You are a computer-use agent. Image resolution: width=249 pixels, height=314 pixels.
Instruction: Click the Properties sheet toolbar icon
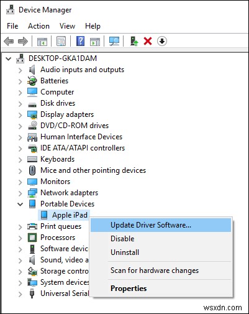tap(61, 41)
